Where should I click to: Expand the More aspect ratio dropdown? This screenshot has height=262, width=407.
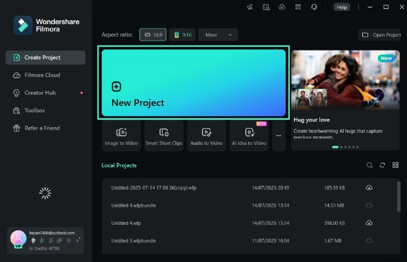[x=218, y=35]
